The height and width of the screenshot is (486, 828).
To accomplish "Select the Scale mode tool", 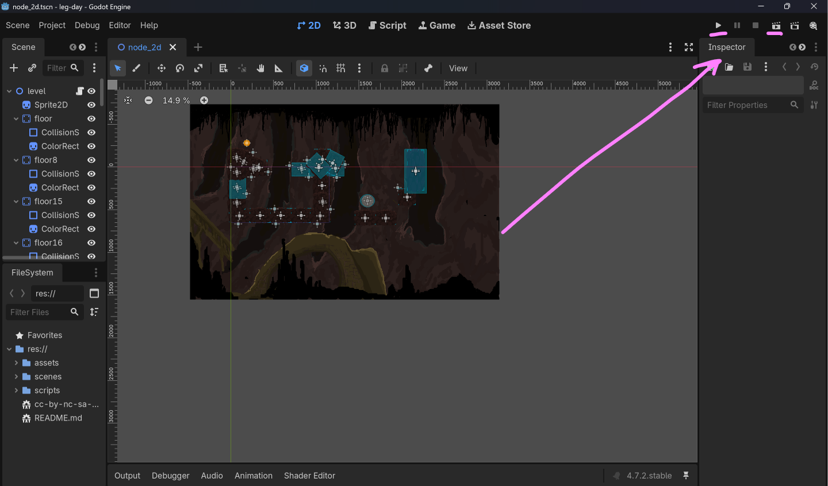I will tap(198, 68).
